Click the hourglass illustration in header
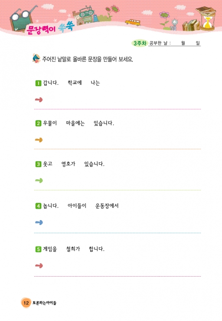 click(208, 21)
